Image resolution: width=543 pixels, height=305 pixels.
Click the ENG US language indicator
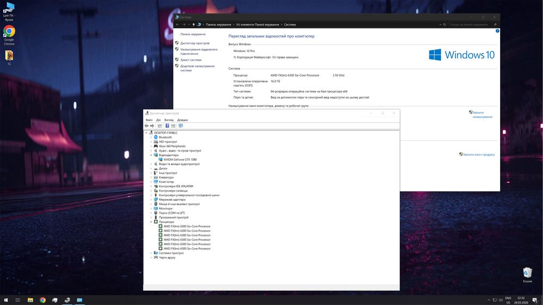(508, 300)
